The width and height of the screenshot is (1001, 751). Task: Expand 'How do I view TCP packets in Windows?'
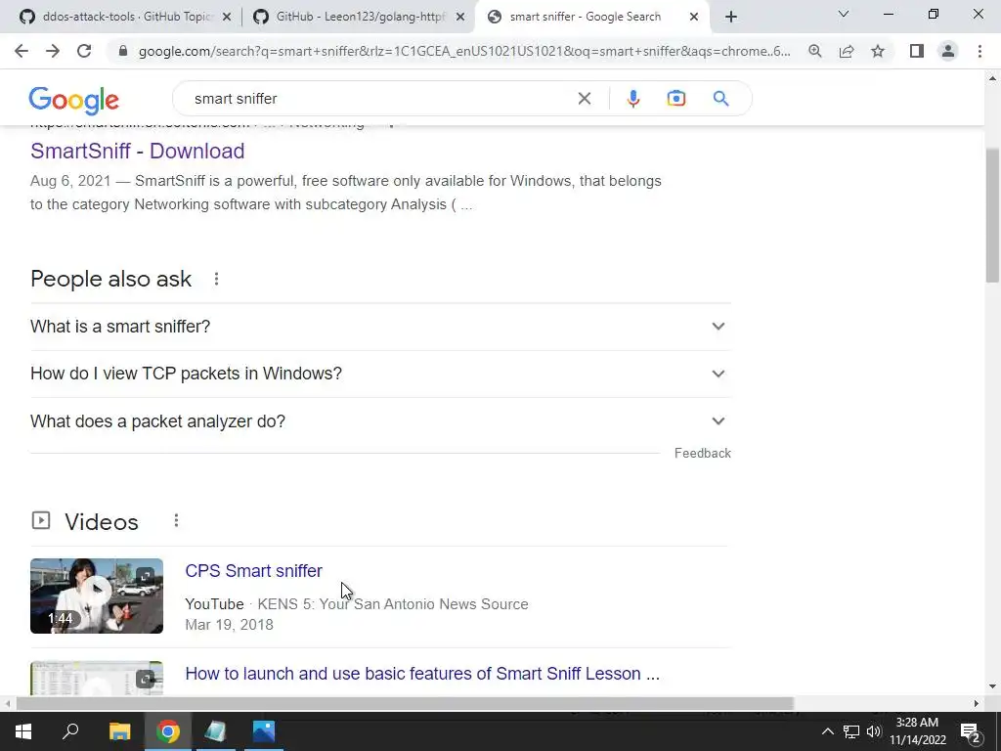[x=380, y=374]
